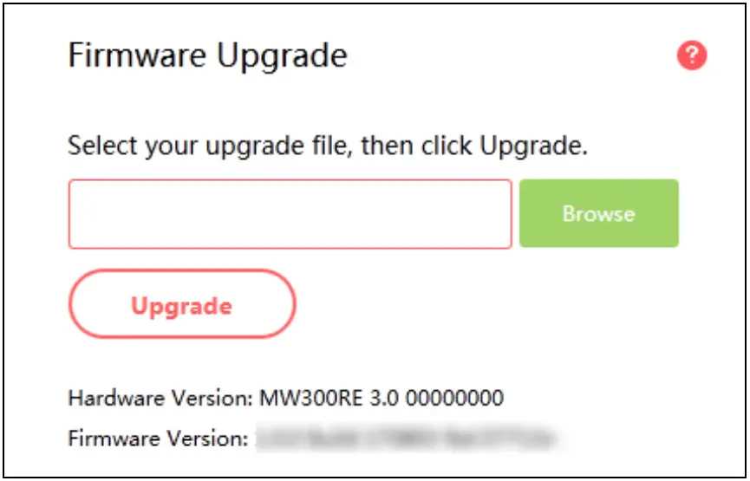Click the Firmware Version label
This screenshot has height=481, width=750.
pos(159,438)
